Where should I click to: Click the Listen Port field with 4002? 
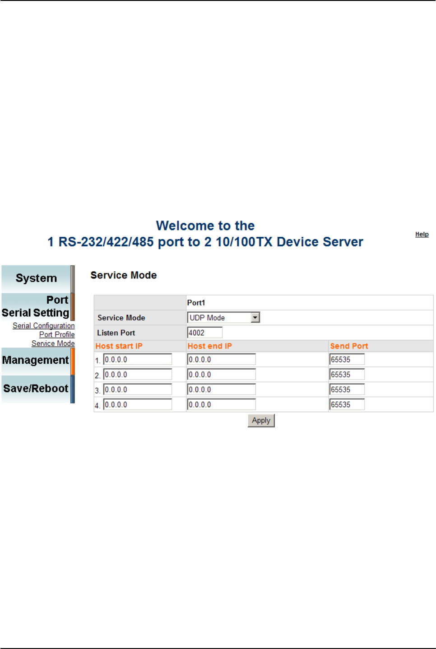point(205,333)
